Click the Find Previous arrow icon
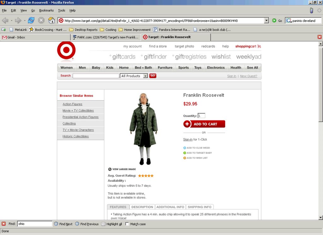This screenshot has width=323, height=235. click(x=77, y=224)
